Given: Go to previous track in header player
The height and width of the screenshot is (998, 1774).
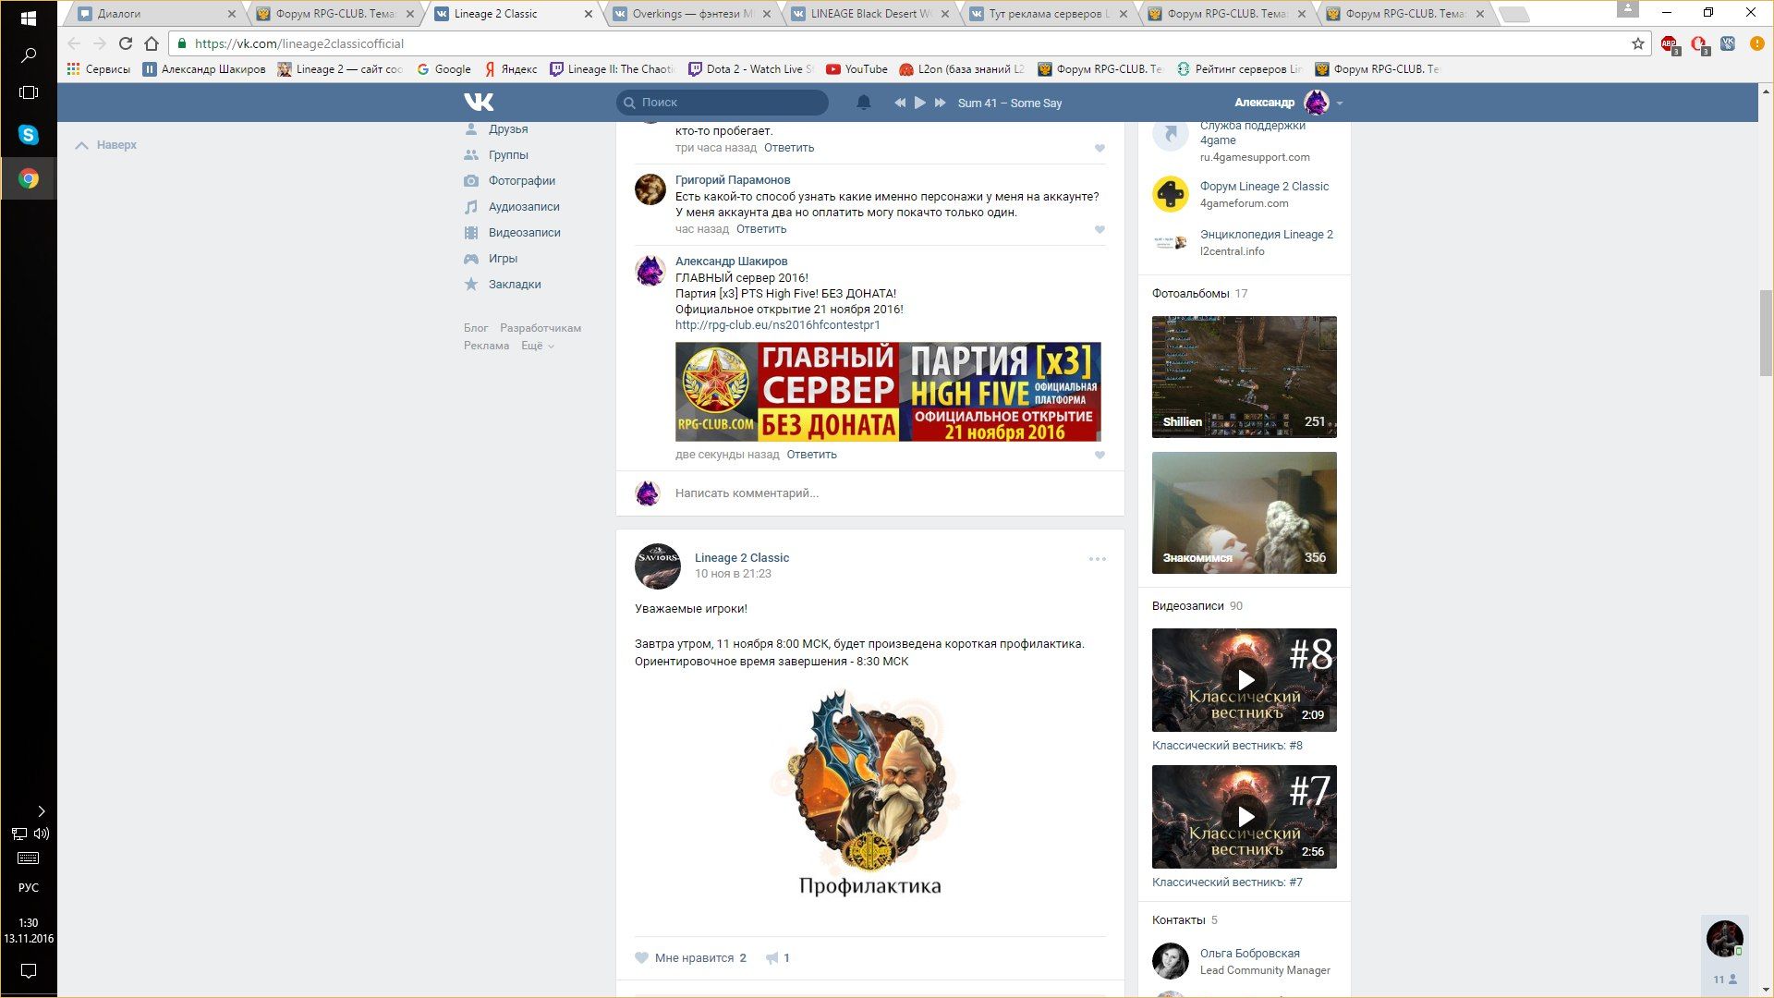Looking at the screenshot, I should click(899, 103).
